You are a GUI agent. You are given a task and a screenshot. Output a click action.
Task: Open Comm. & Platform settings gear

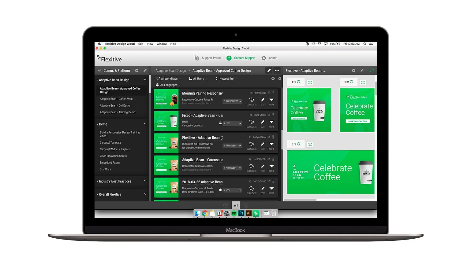[137, 71]
